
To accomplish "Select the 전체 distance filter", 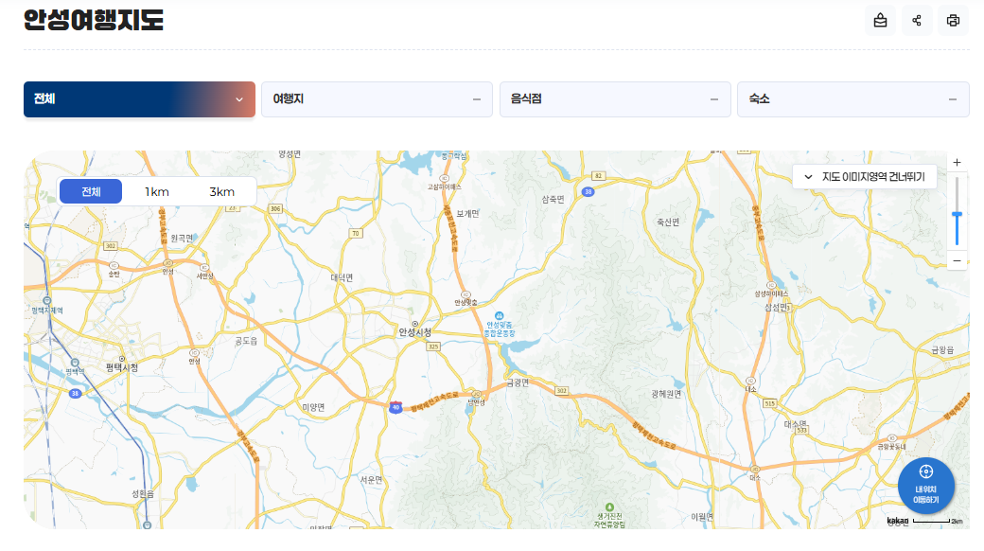I will coord(91,192).
